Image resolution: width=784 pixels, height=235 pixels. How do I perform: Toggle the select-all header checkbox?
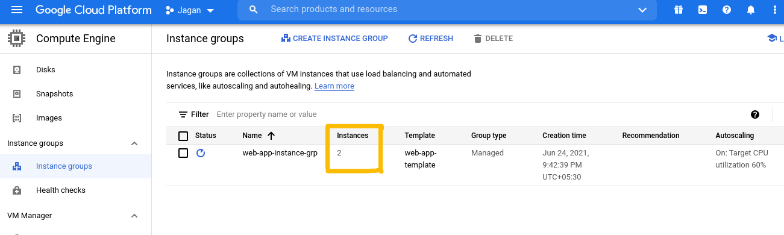[x=183, y=136]
